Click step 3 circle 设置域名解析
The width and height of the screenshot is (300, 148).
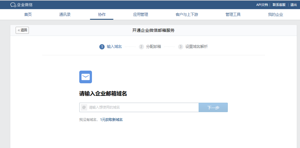tap(181, 47)
